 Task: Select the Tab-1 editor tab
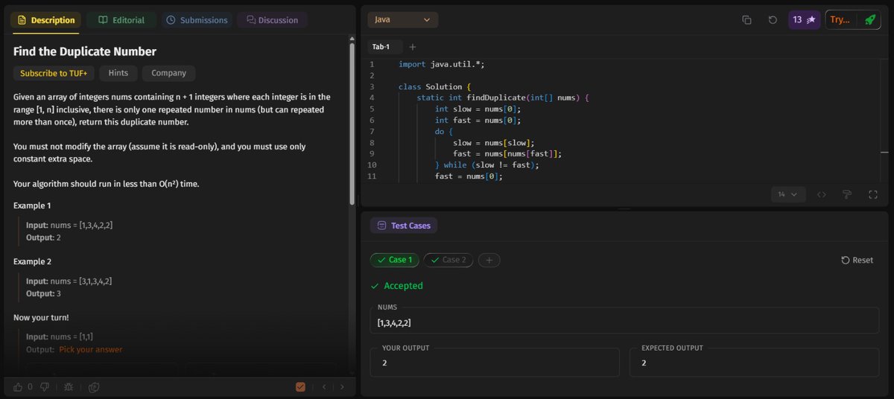pyautogui.click(x=381, y=47)
